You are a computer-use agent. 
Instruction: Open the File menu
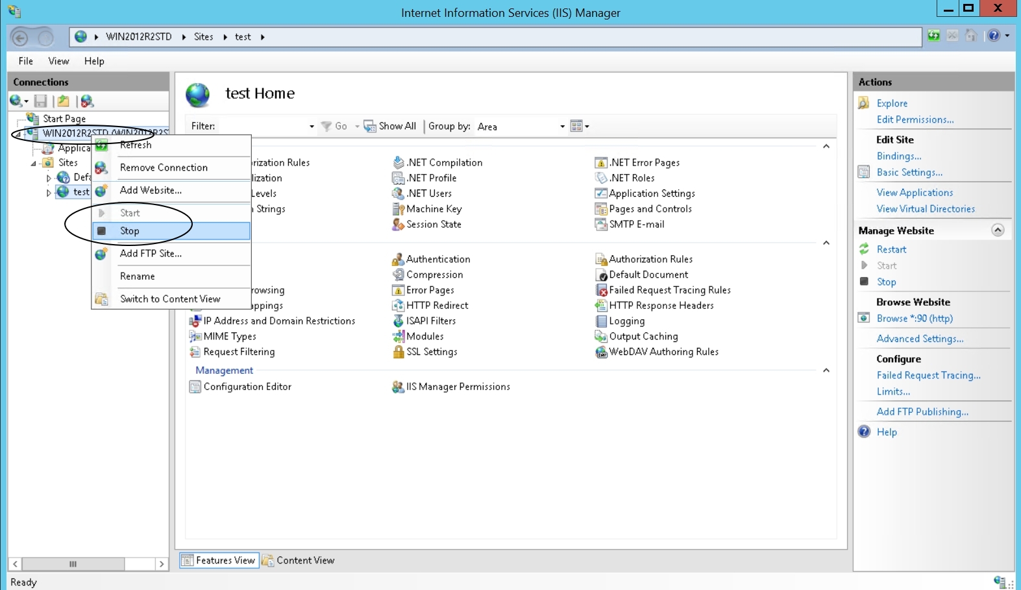point(26,61)
